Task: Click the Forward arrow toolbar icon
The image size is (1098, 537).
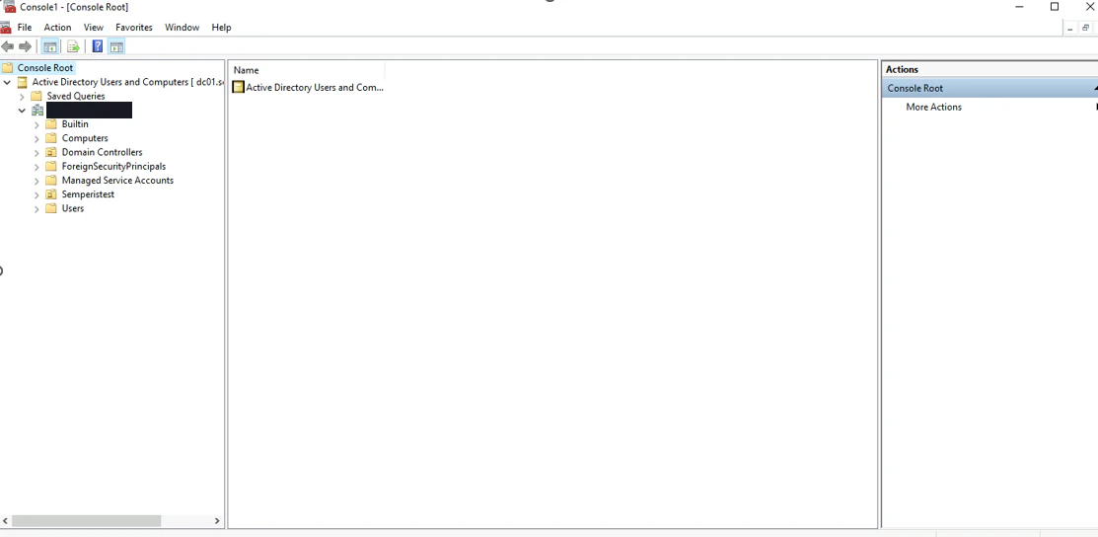Action: [x=26, y=47]
